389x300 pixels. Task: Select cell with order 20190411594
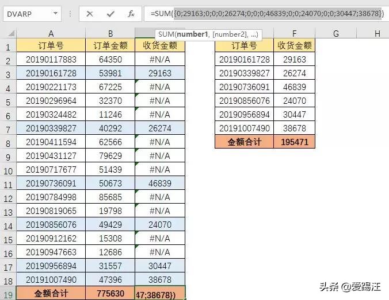click(51, 142)
